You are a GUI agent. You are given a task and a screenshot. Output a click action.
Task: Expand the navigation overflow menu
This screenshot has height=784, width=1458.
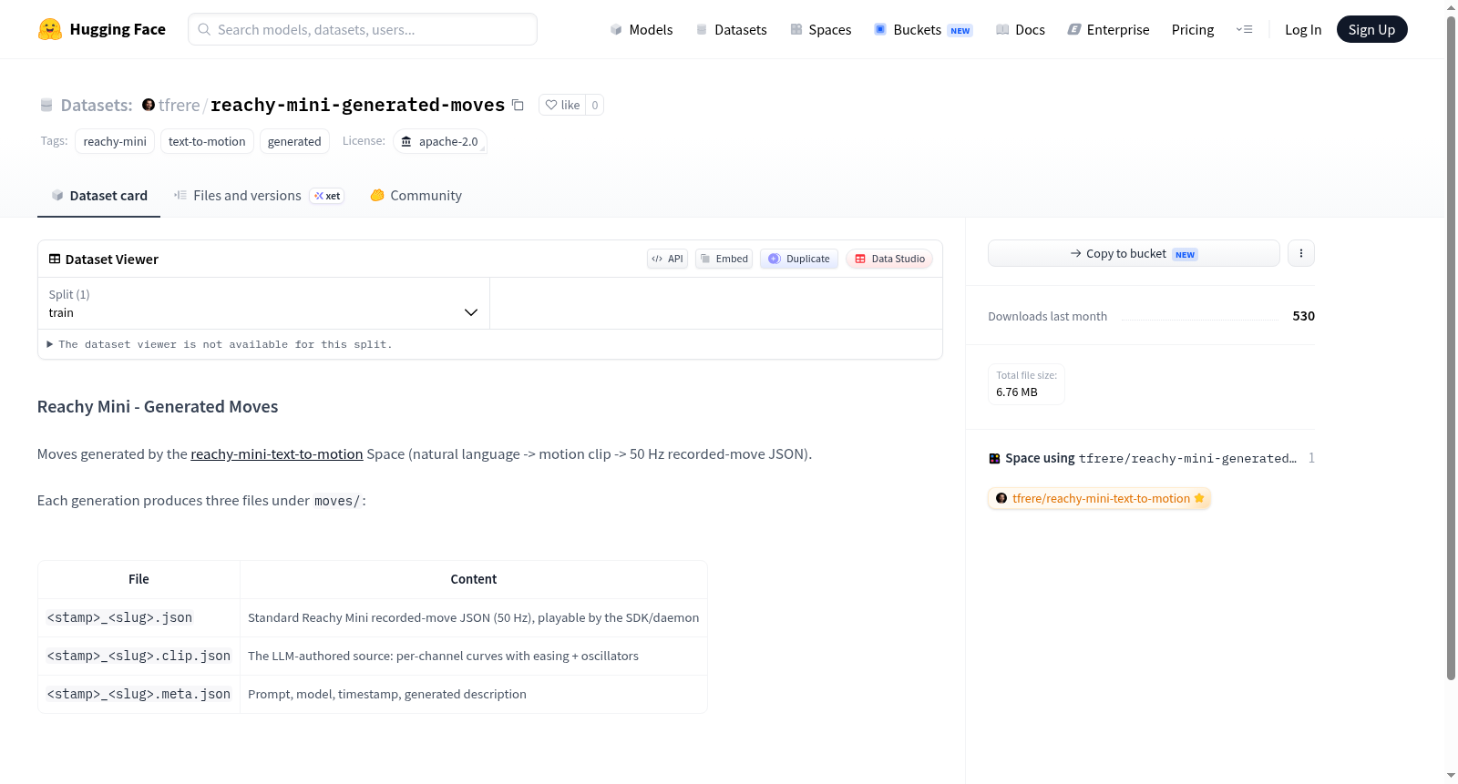[x=1244, y=29]
